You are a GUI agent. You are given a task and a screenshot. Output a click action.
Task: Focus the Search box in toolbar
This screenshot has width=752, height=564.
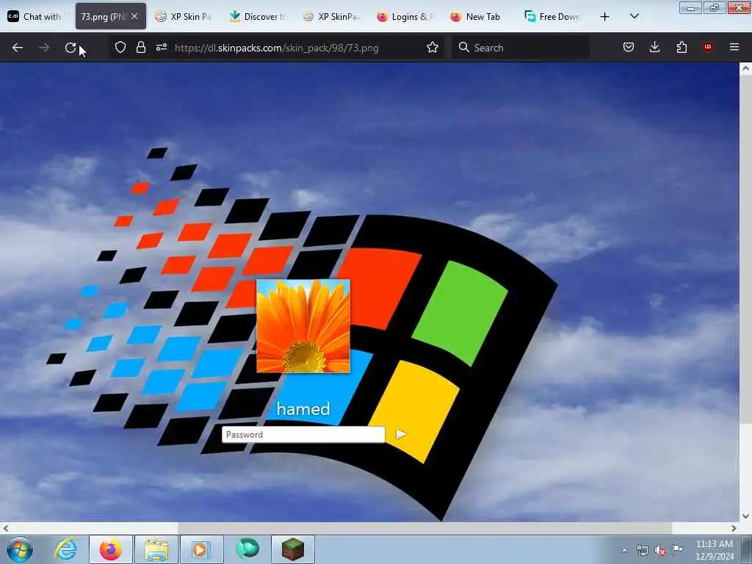click(x=521, y=48)
